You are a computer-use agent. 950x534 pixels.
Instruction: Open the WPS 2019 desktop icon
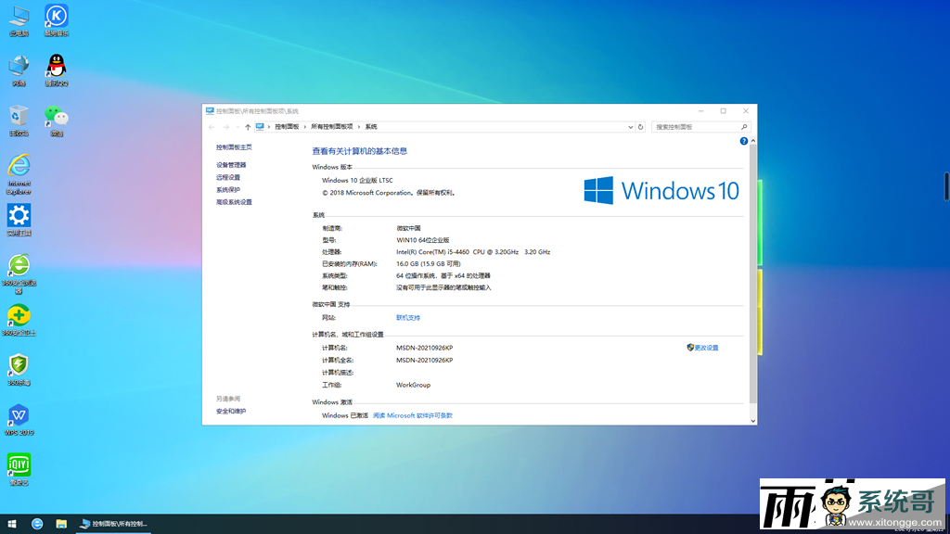point(19,420)
